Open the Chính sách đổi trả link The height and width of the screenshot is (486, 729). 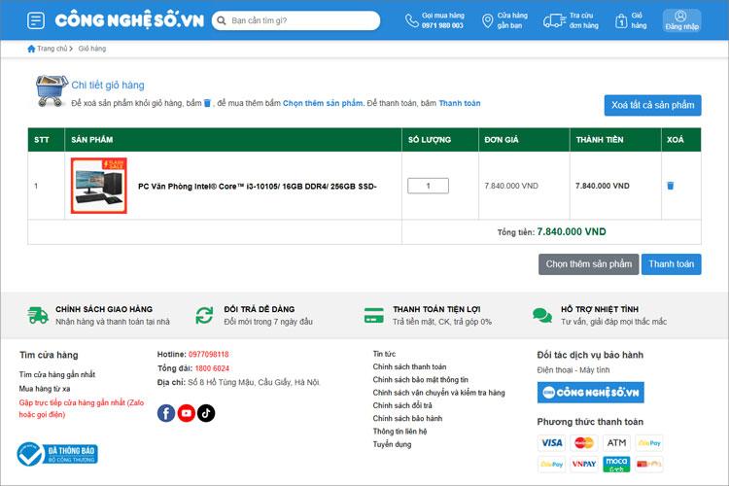pos(400,405)
